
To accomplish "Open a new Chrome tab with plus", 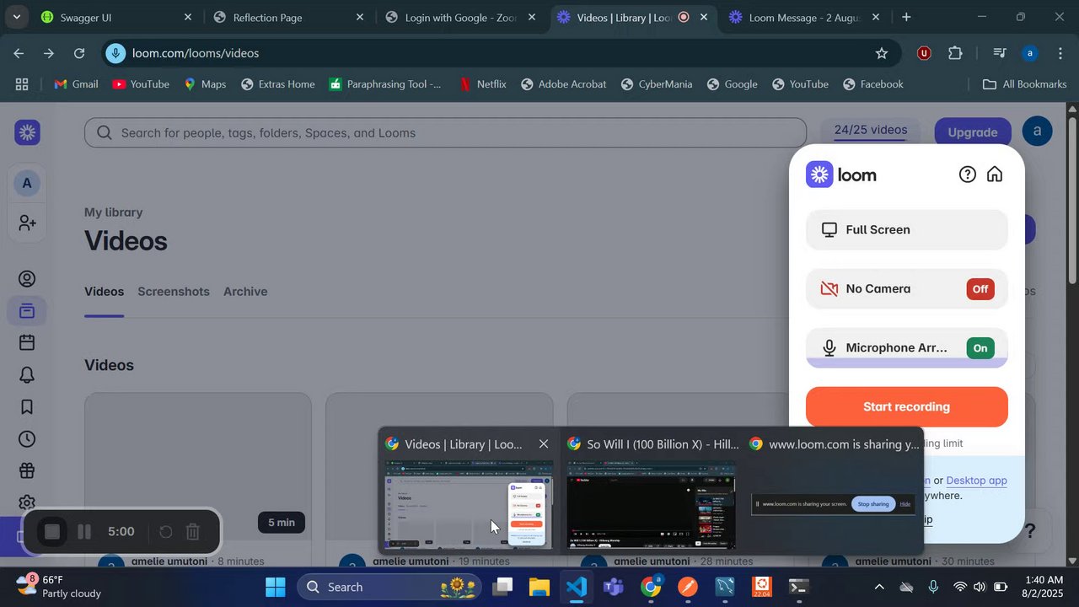I will click(906, 17).
